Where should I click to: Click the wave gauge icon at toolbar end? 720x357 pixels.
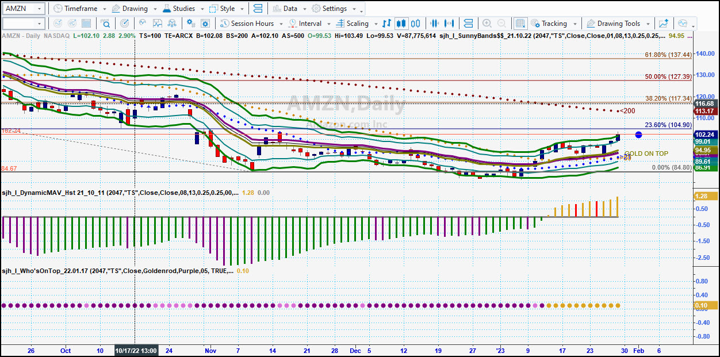[683, 24]
